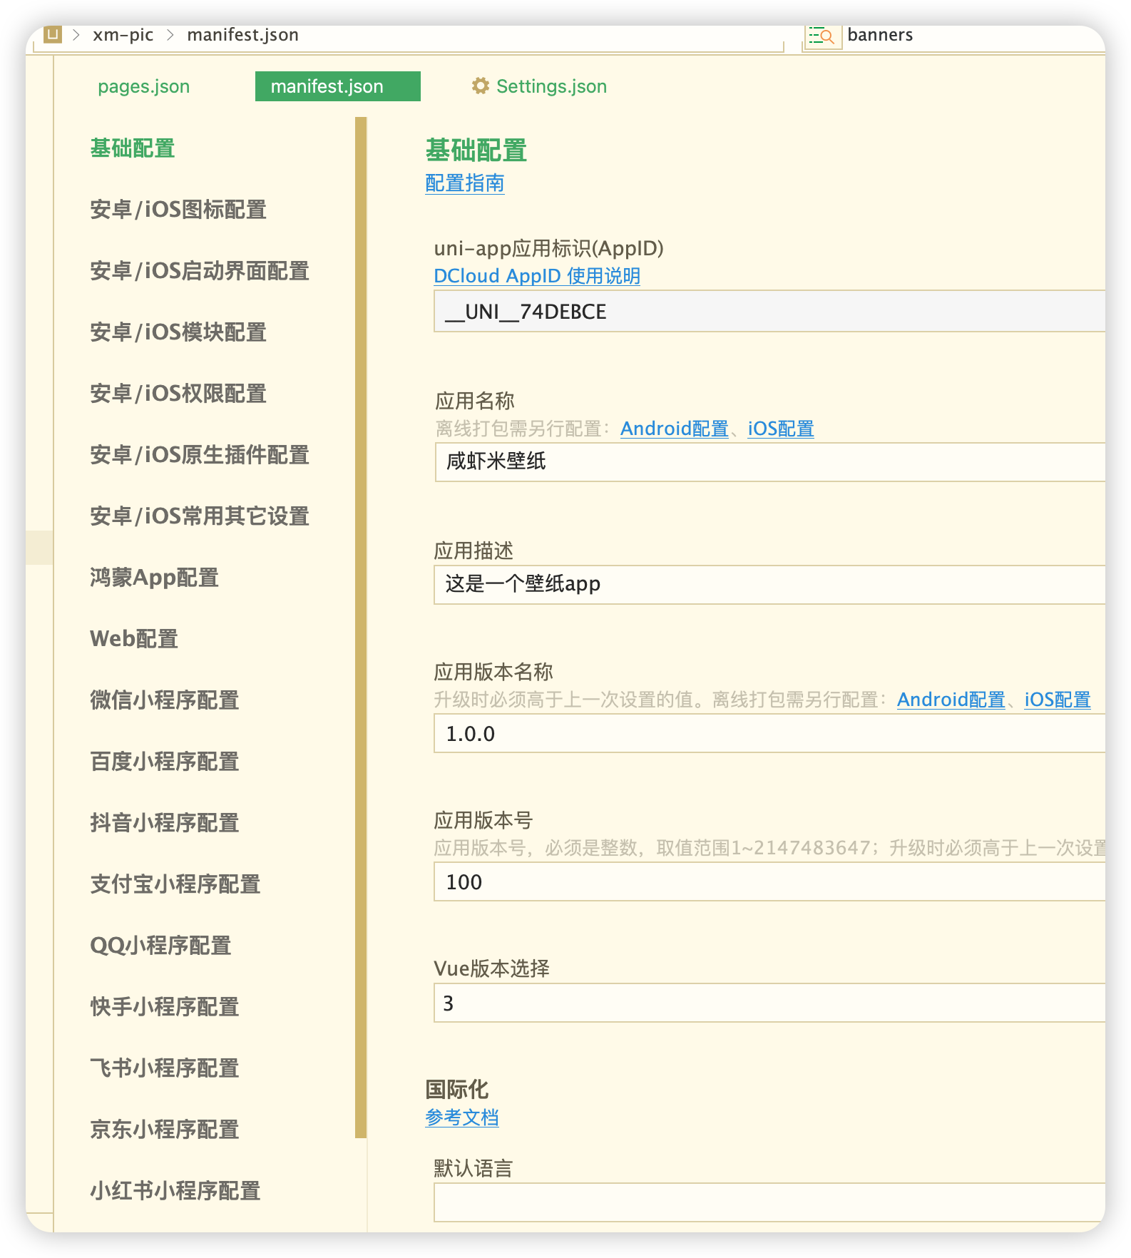This screenshot has width=1131, height=1258.
Task: Open 快手小程序配置 section
Action: 165,1007
